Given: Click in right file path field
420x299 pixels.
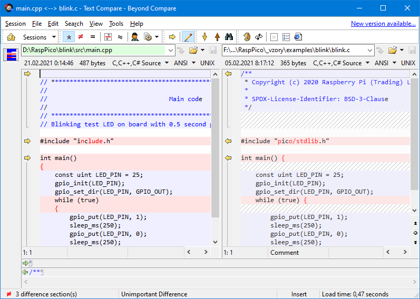Looking at the screenshot, I should [292, 51].
